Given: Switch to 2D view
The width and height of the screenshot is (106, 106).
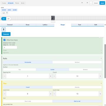Looking at the screenshot, I should click(4, 19).
